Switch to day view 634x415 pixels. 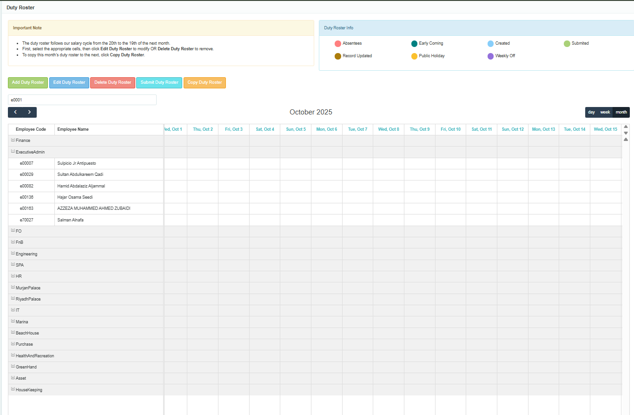[x=591, y=112]
